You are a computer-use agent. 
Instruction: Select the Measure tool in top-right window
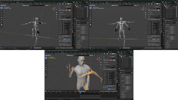91,24
